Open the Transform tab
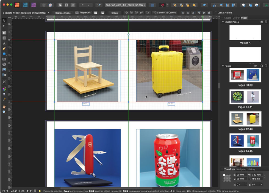 coord(229,169)
